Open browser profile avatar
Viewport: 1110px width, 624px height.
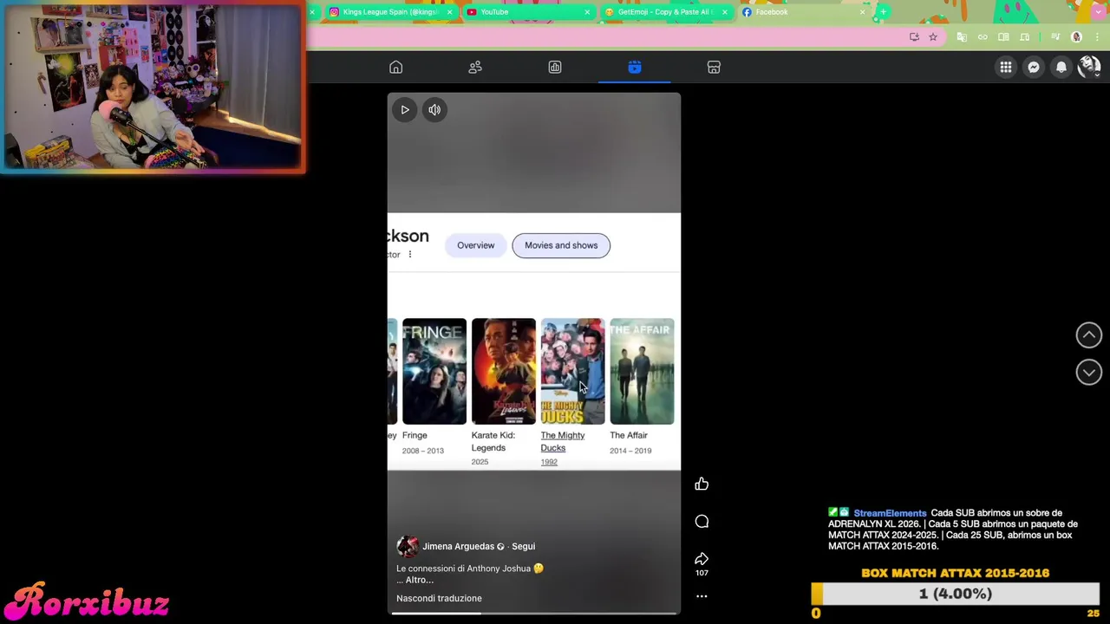[1077, 37]
